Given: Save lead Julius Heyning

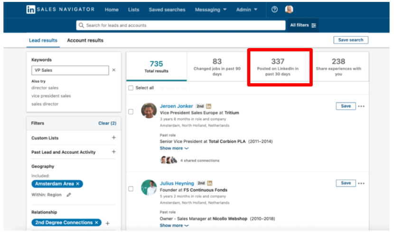Looking at the screenshot, I should (346, 183).
